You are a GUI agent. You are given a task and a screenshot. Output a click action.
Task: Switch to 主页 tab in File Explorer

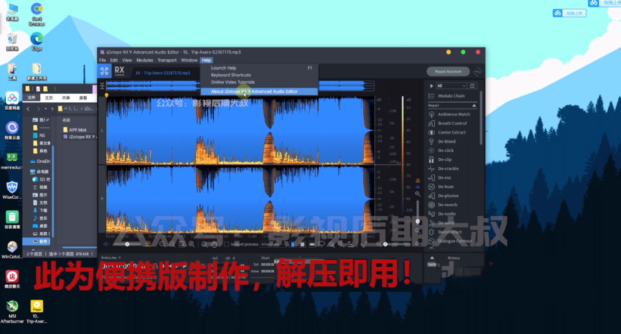(49, 98)
